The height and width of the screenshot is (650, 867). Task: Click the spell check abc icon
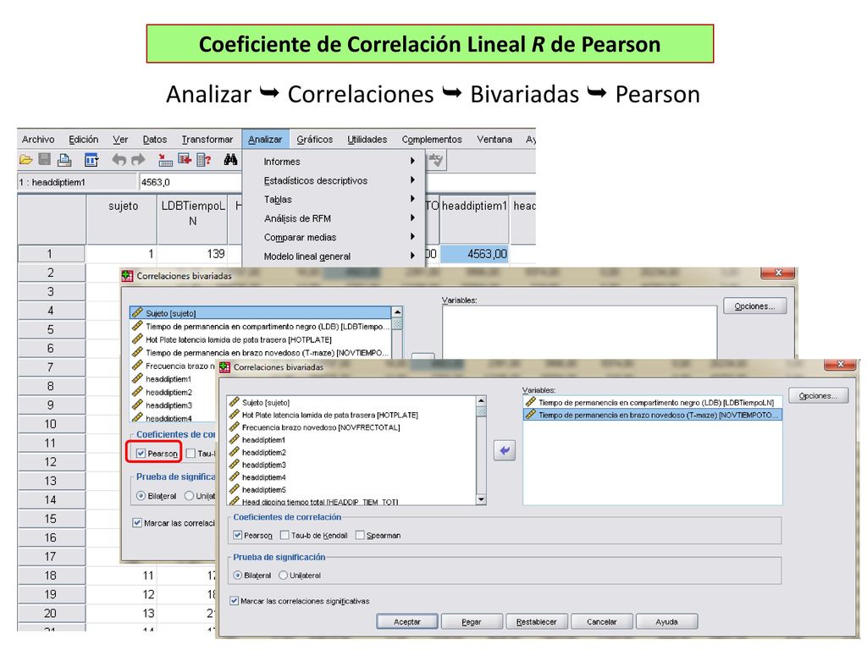point(436,160)
